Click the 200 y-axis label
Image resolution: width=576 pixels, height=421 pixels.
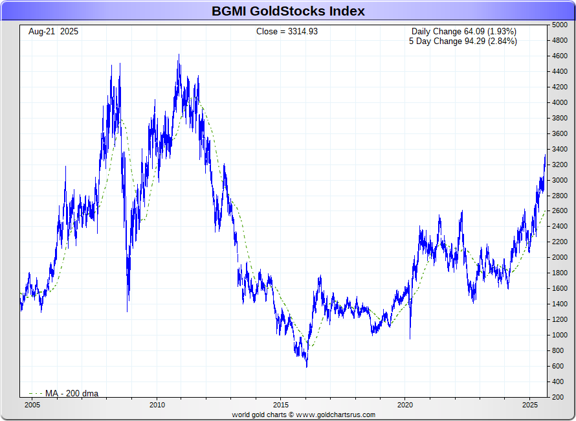tap(559, 397)
